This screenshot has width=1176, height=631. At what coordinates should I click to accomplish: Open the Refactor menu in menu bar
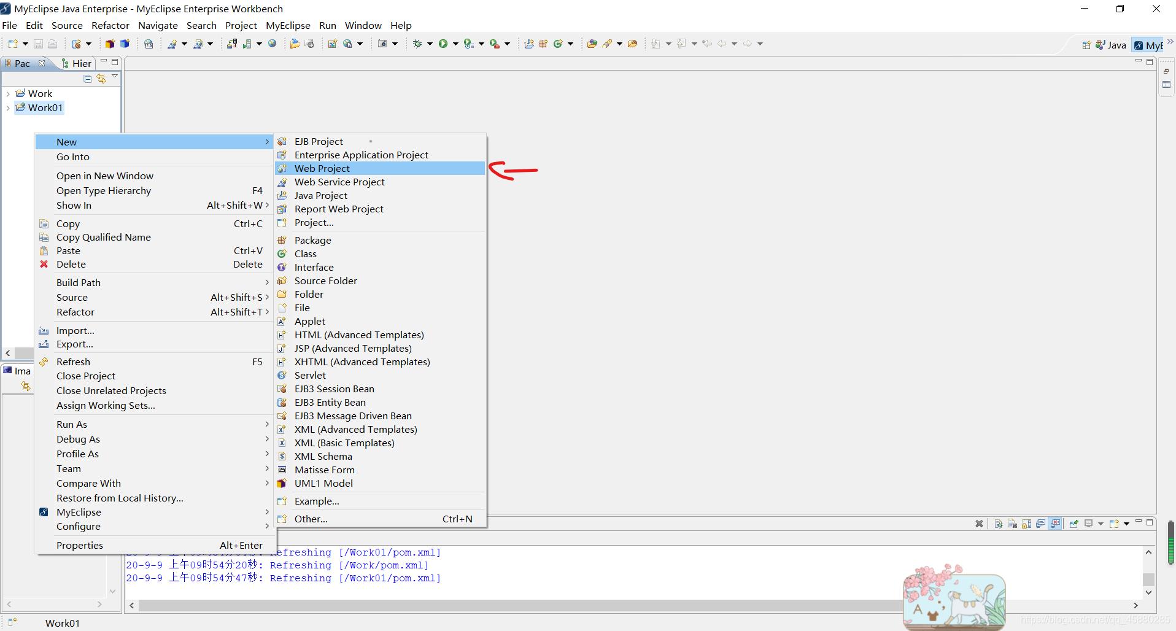[110, 25]
